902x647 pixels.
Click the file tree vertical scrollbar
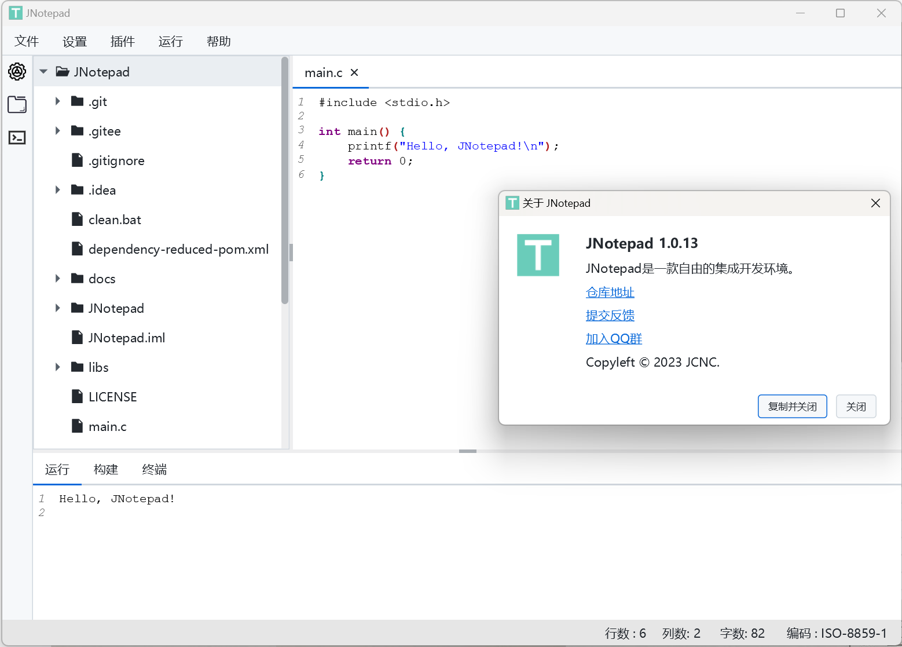[285, 180]
